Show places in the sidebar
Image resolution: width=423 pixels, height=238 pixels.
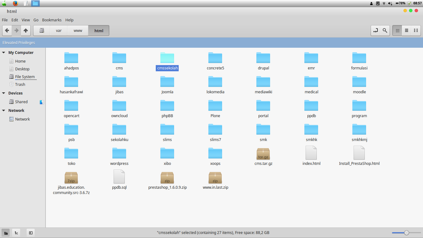point(6,233)
